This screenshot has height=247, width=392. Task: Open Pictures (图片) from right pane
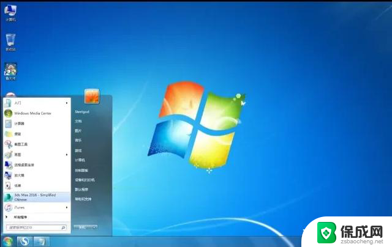[78, 131]
